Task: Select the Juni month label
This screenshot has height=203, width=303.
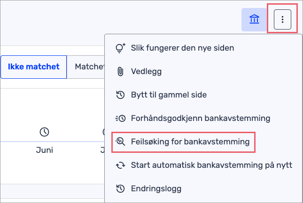Action: click(44, 150)
